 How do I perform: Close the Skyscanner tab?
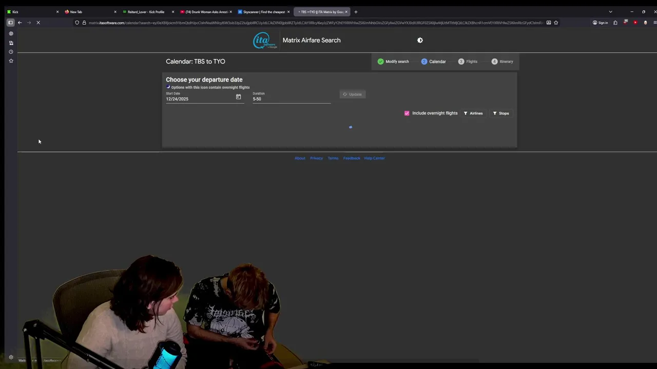(288, 12)
